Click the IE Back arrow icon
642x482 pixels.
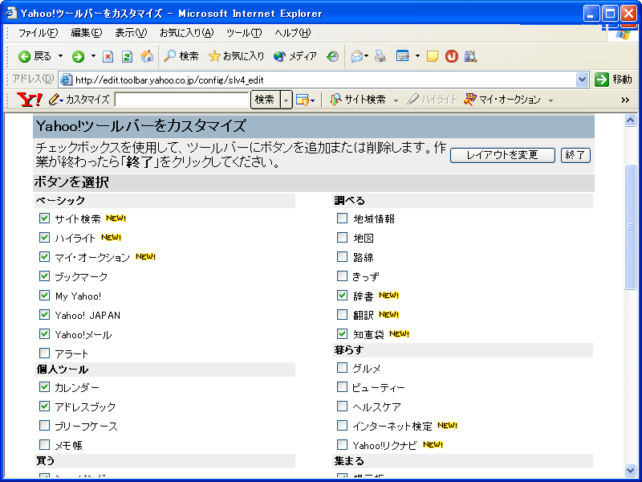[25, 56]
